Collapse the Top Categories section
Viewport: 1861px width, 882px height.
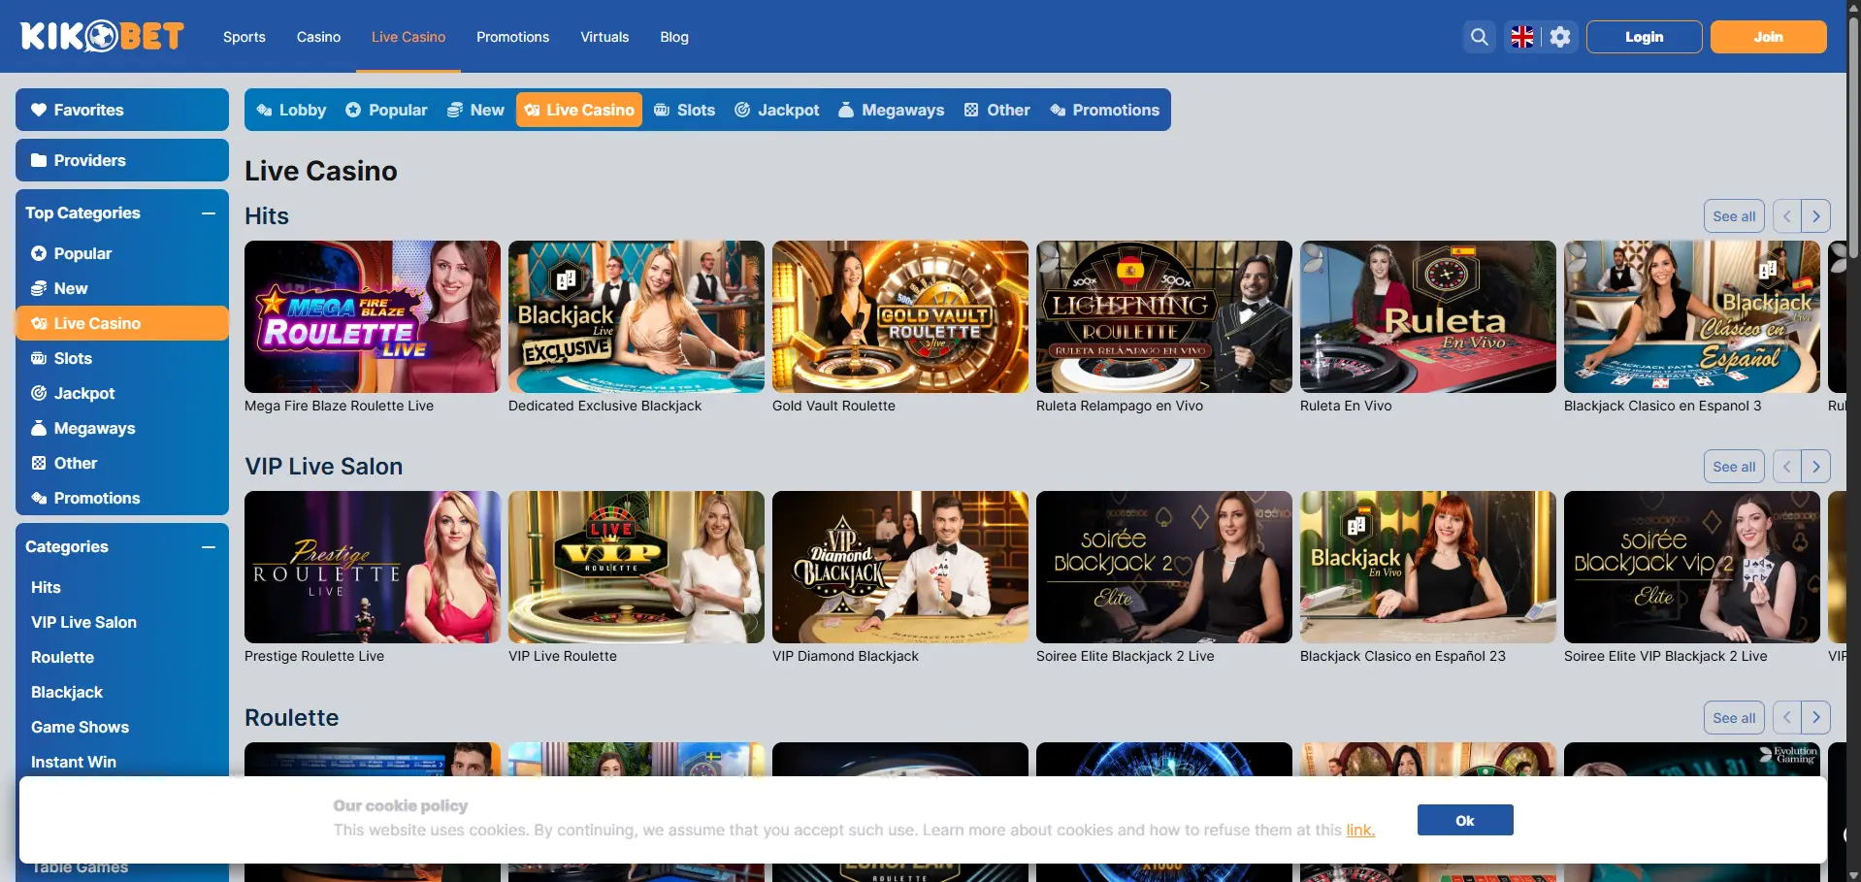point(209,212)
